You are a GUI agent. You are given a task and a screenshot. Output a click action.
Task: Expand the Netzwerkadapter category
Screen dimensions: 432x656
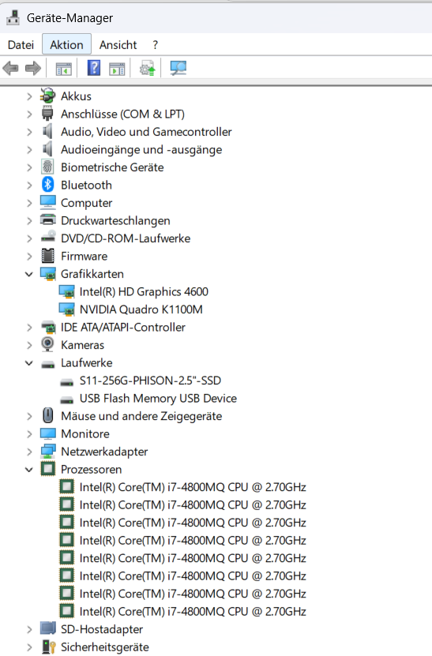[29, 452]
